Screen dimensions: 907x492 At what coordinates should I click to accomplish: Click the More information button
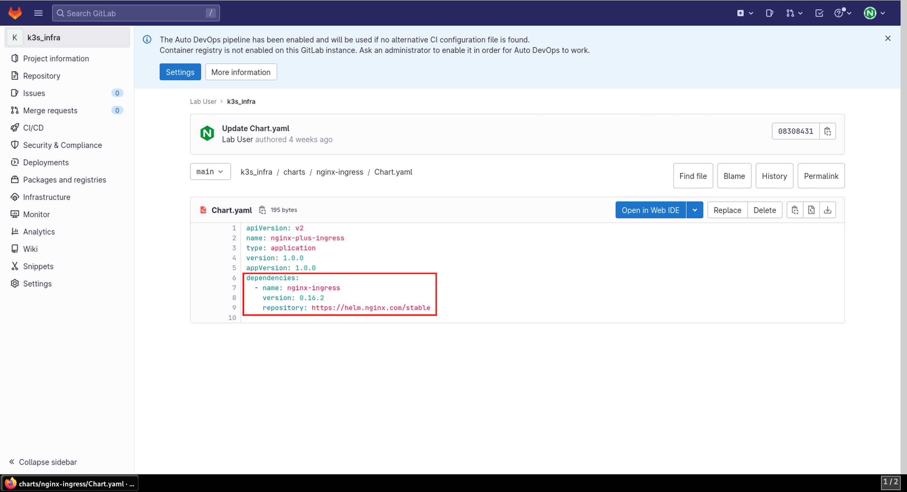click(x=241, y=72)
